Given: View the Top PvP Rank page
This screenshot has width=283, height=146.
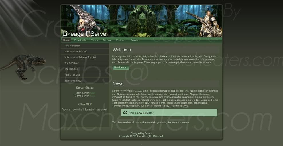Looking at the screenshot, I should tap(72, 63).
